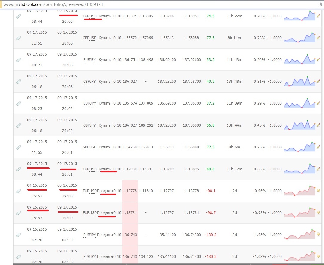The width and height of the screenshot is (324, 265).
Task: Click paperclip icon in EURJPY 37.2 pips row
Action: click(x=19, y=103)
